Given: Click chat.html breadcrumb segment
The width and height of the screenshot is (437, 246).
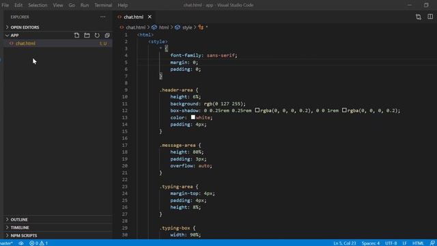Looking at the screenshot, I should click(135, 27).
